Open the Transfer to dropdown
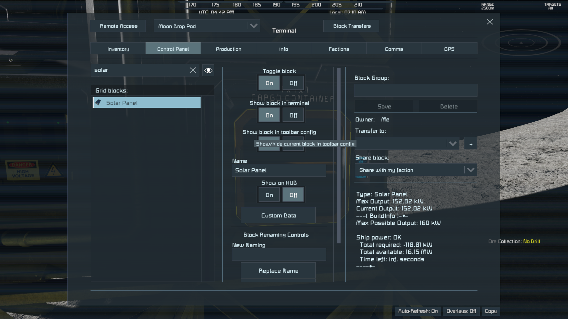The width and height of the screenshot is (568, 319). pos(452,144)
